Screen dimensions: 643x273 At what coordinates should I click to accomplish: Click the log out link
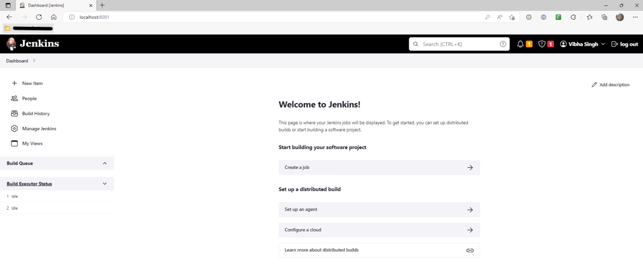(625, 44)
